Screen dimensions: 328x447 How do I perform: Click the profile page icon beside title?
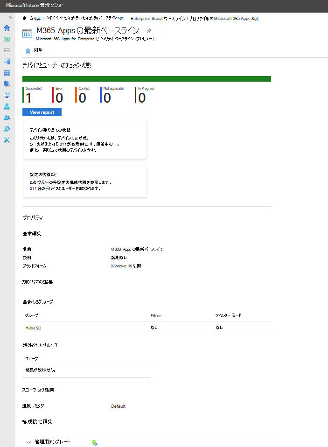tap(28, 34)
